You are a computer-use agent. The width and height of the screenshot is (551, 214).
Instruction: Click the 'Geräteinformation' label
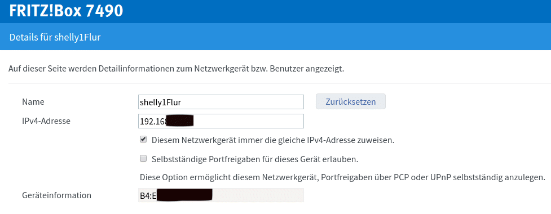(x=56, y=195)
